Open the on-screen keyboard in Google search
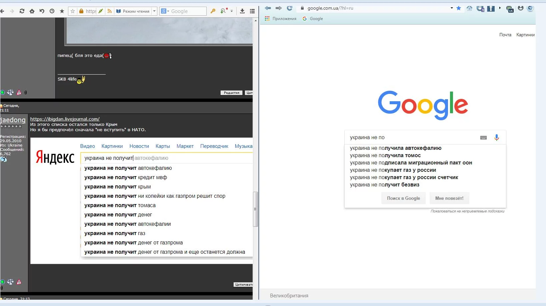Screen dimensions: 546x306 483,138
